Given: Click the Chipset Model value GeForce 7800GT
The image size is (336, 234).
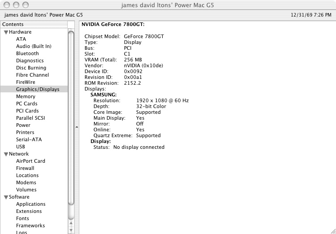Looking at the screenshot, I should (x=144, y=36).
